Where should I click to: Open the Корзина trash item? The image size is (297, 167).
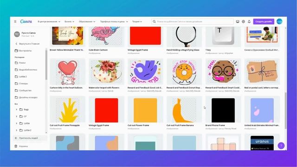tap(21, 146)
